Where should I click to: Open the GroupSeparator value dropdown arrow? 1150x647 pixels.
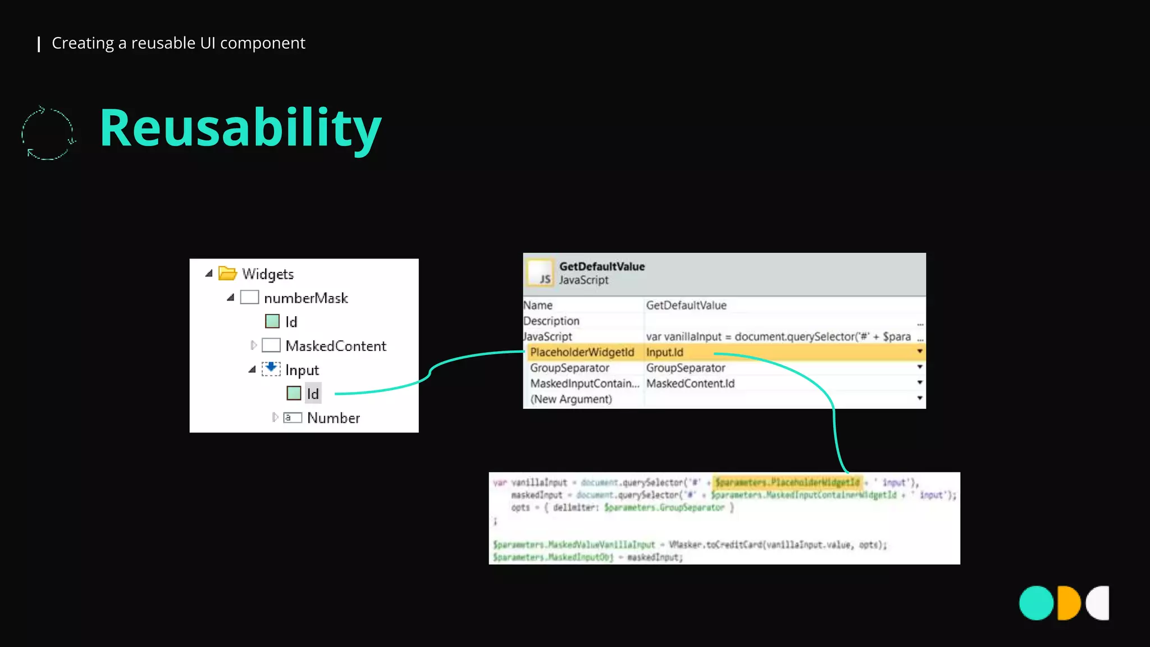(920, 367)
